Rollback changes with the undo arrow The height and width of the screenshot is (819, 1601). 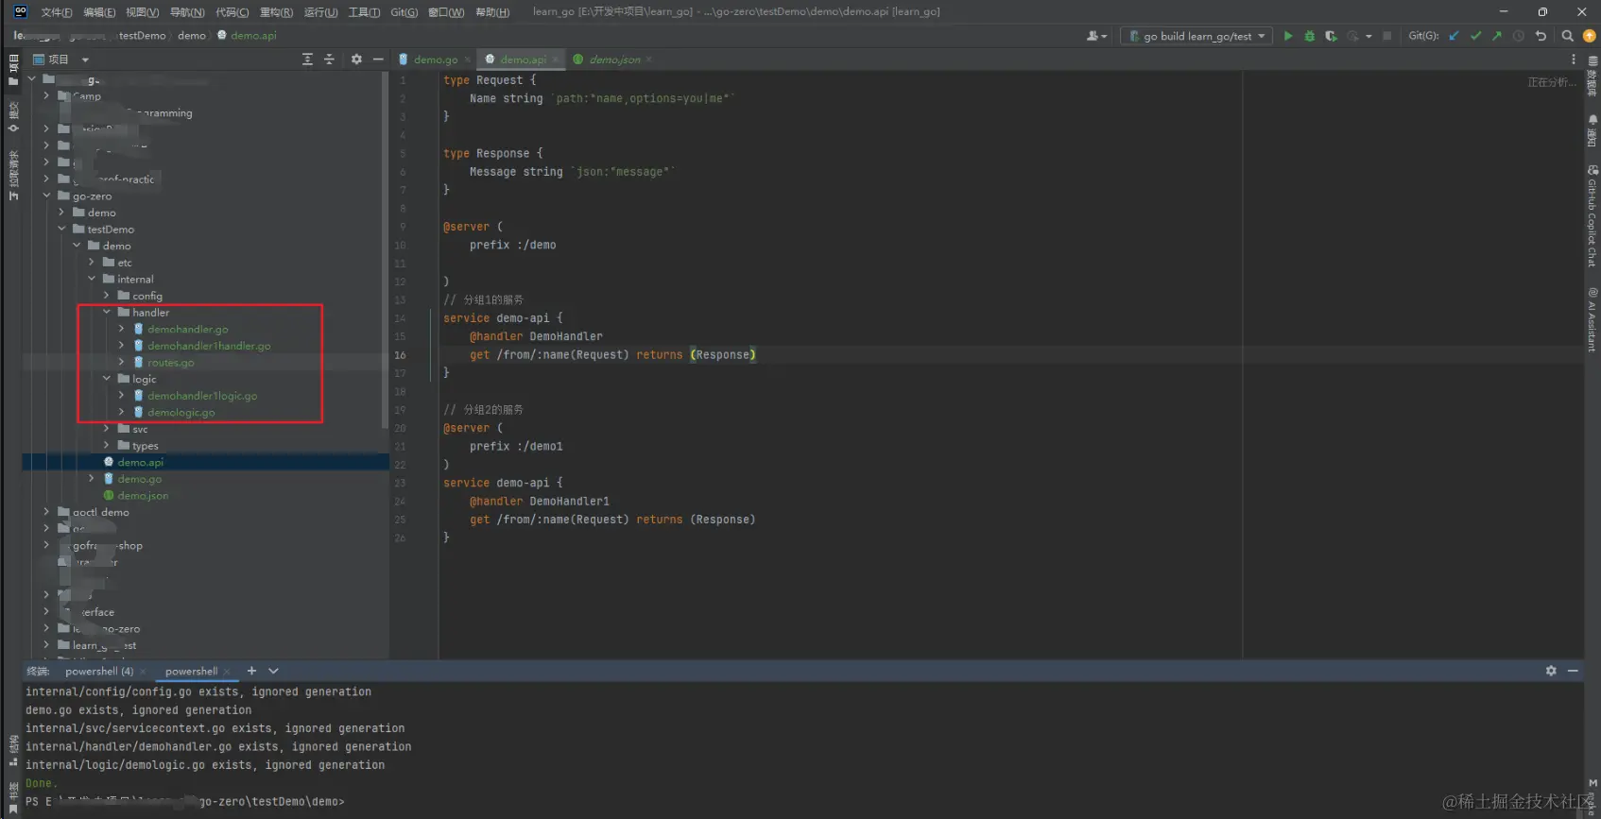(1541, 36)
